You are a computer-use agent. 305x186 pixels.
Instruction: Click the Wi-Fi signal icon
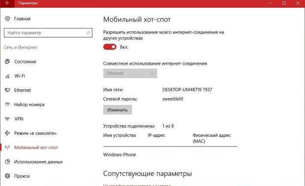tap(7, 76)
